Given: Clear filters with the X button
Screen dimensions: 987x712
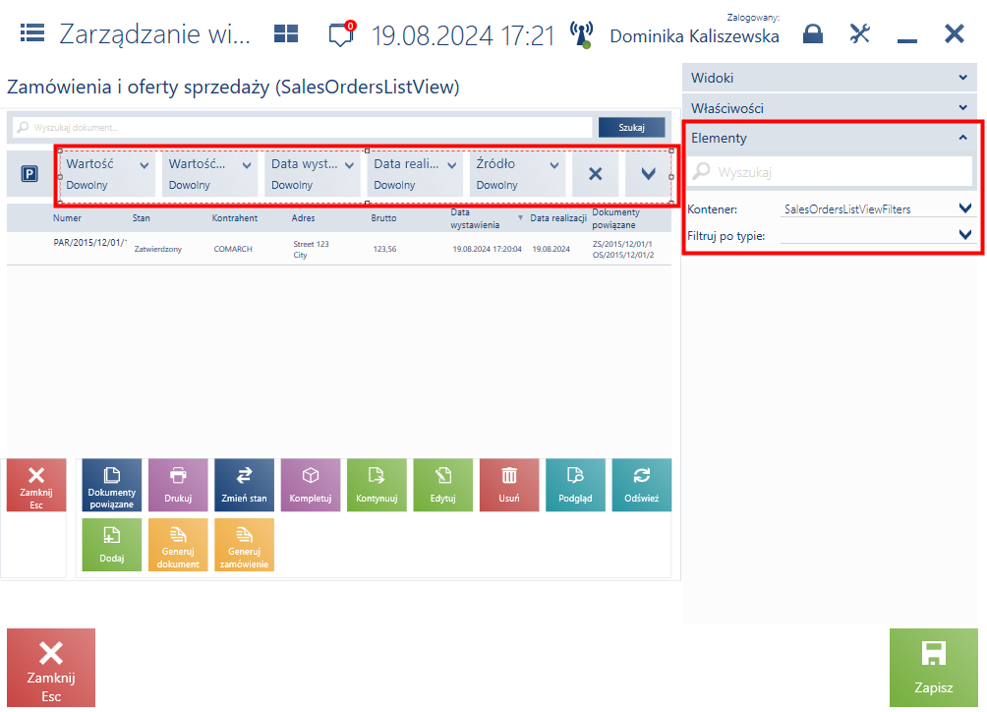Looking at the screenshot, I should click(x=595, y=174).
